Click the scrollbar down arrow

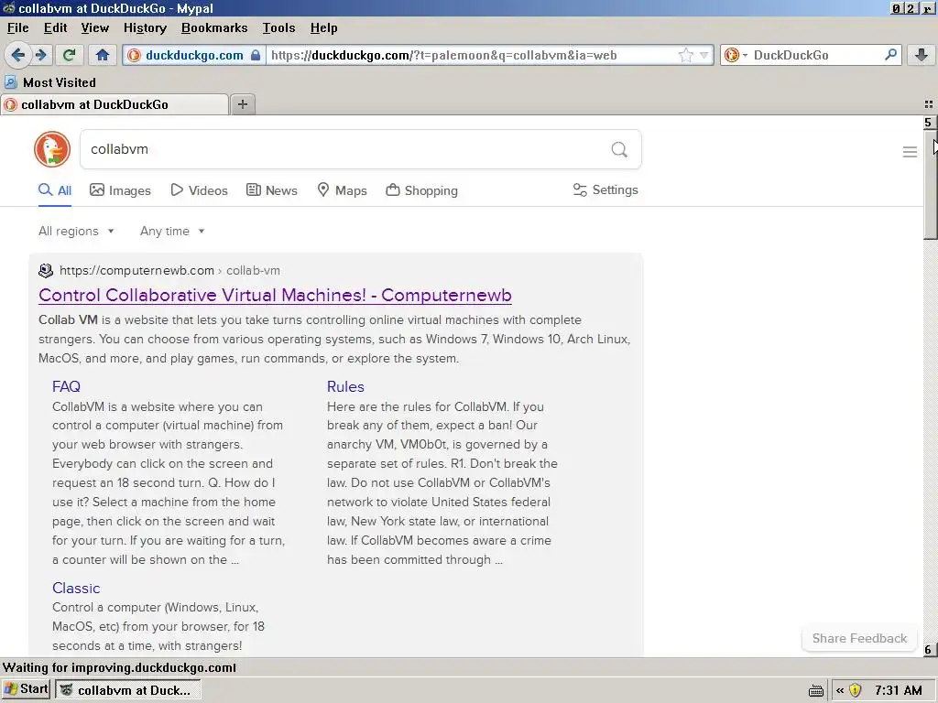click(x=929, y=649)
